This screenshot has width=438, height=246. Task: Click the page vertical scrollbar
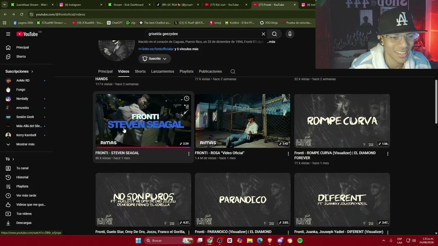[x=436, y=102]
